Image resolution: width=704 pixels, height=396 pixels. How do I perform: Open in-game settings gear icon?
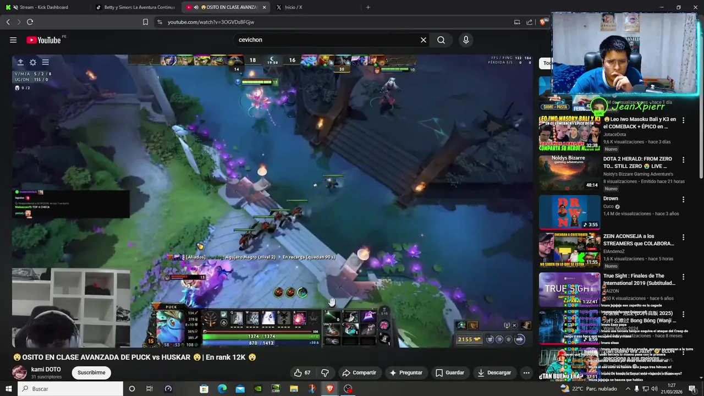(x=33, y=62)
